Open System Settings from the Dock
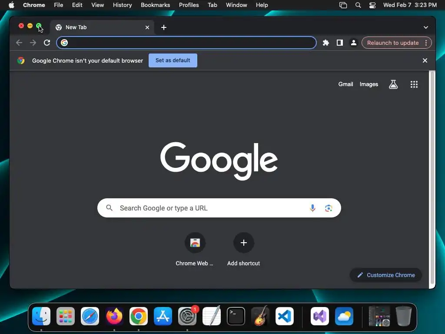This screenshot has width=445, height=334. 187,316
